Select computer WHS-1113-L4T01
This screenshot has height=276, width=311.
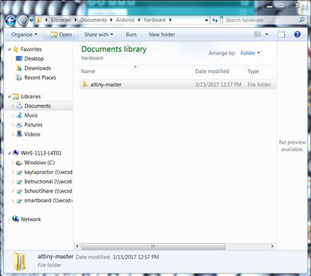[41, 153]
